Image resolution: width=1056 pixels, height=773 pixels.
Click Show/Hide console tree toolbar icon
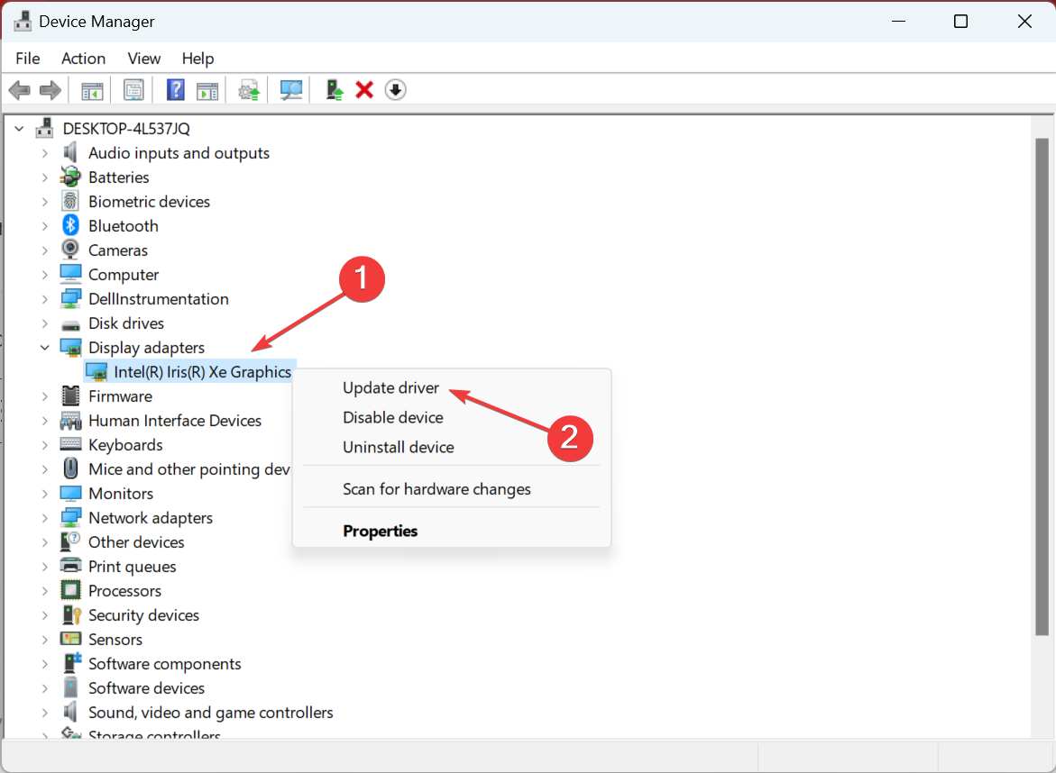click(x=92, y=90)
